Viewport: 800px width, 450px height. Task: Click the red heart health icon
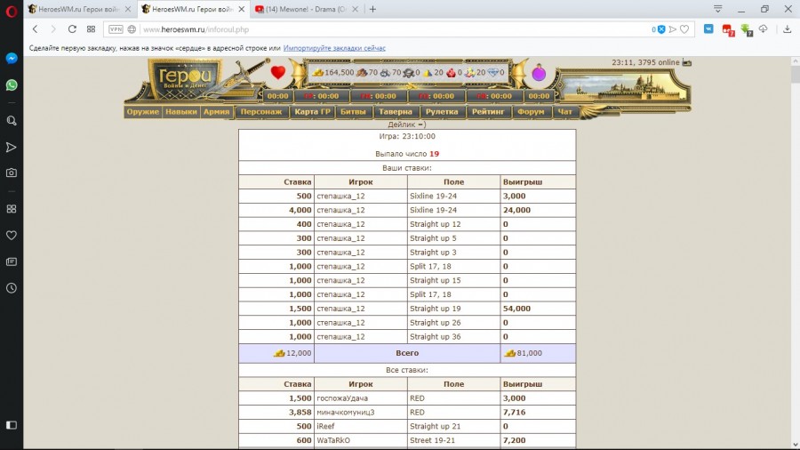[278, 73]
